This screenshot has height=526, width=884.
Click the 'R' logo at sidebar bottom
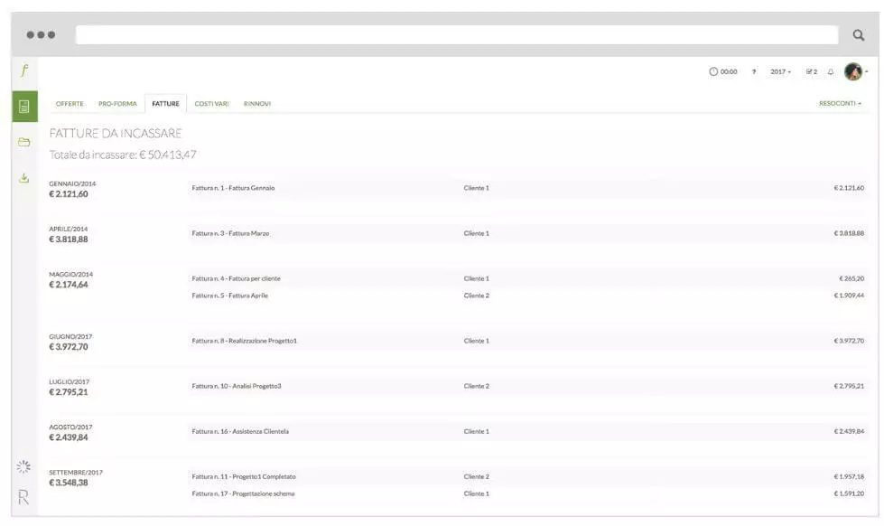click(x=23, y=496)
